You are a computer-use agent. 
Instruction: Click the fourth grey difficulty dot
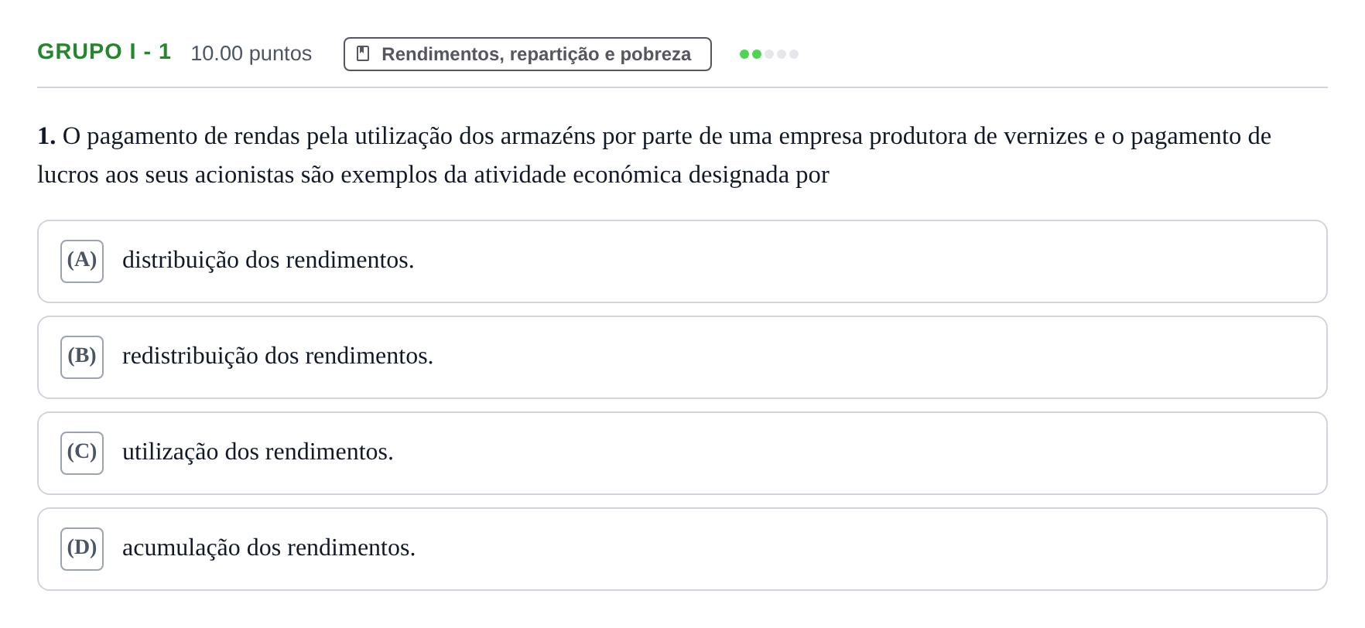pos(782,54)
